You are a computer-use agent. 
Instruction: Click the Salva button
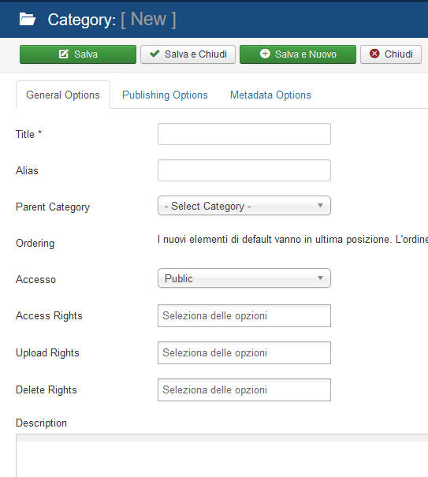point(78,54)
